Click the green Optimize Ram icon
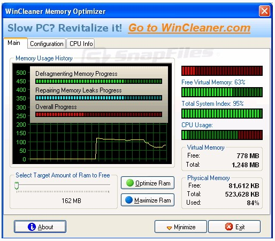 coord(129,183)
